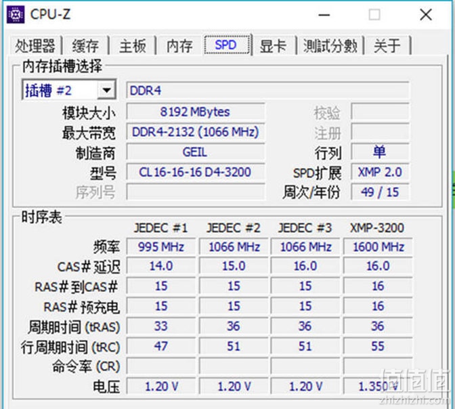Switch to the 缓存 tab
The height and width of the screenshot is (409, 455).
[x=85, y=45]
